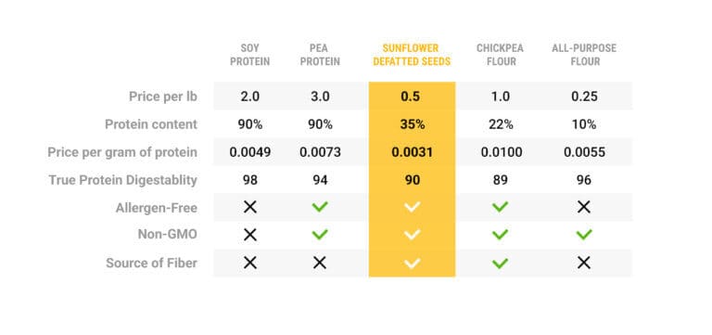Viewport: 712px width, 335px height.
Task: Click All-Purpose Flour's Non-GMO green checkmark
Action: pyautogui.click(x=584, y=235)
